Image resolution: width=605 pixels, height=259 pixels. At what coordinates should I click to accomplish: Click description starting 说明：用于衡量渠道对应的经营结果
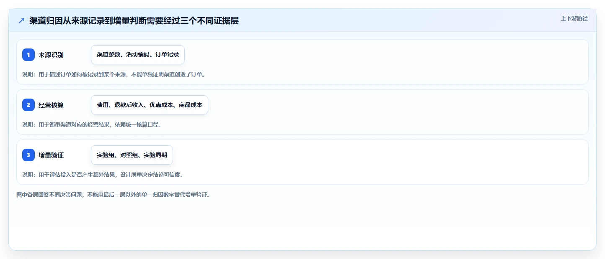click(x=92, y=124)
